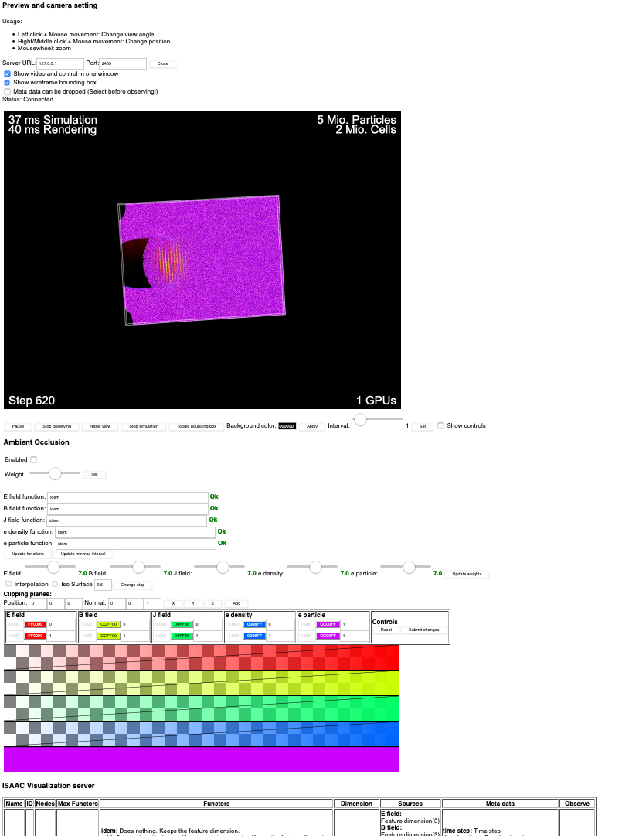622x836 pixels.
Task: Click Update functions for the field functions
Action: [28, 554]
